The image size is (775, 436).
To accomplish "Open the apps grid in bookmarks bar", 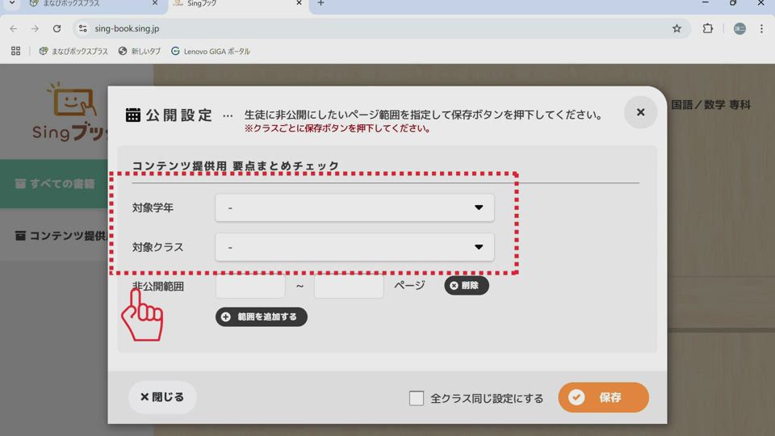I will click(x=15, y=51).
